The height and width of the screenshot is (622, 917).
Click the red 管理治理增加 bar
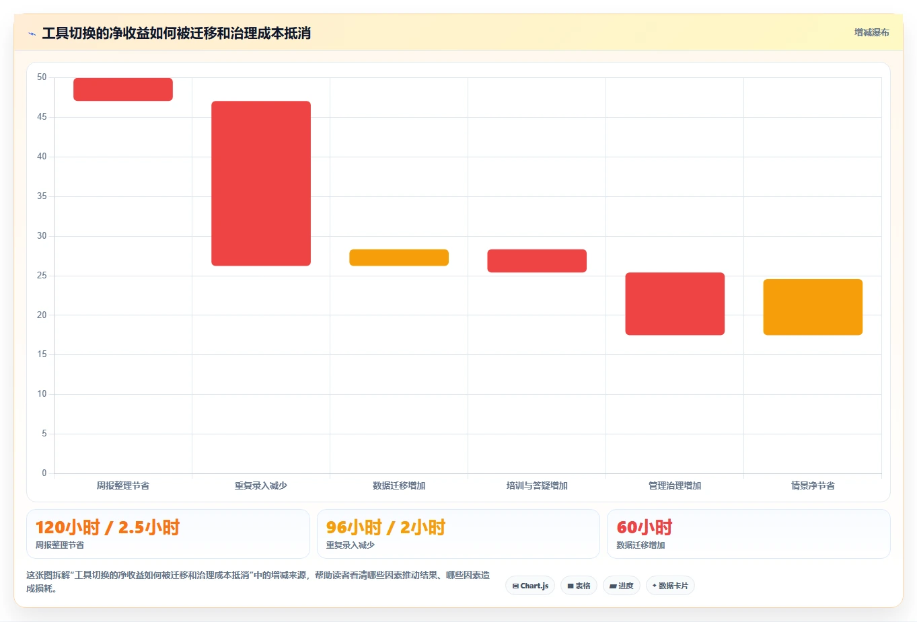(x=675, y=304)
